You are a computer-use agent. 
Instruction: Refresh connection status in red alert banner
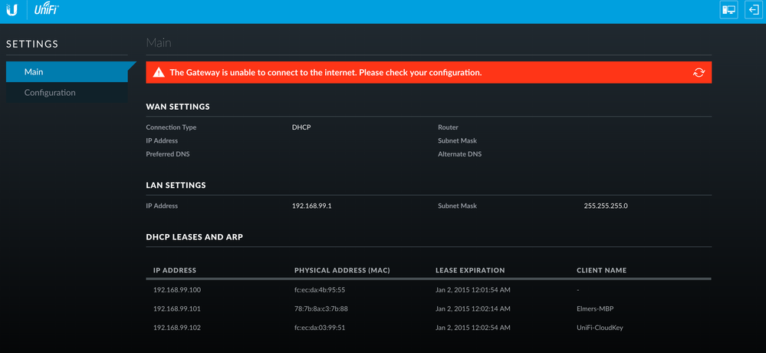click(x=699, y=72)
